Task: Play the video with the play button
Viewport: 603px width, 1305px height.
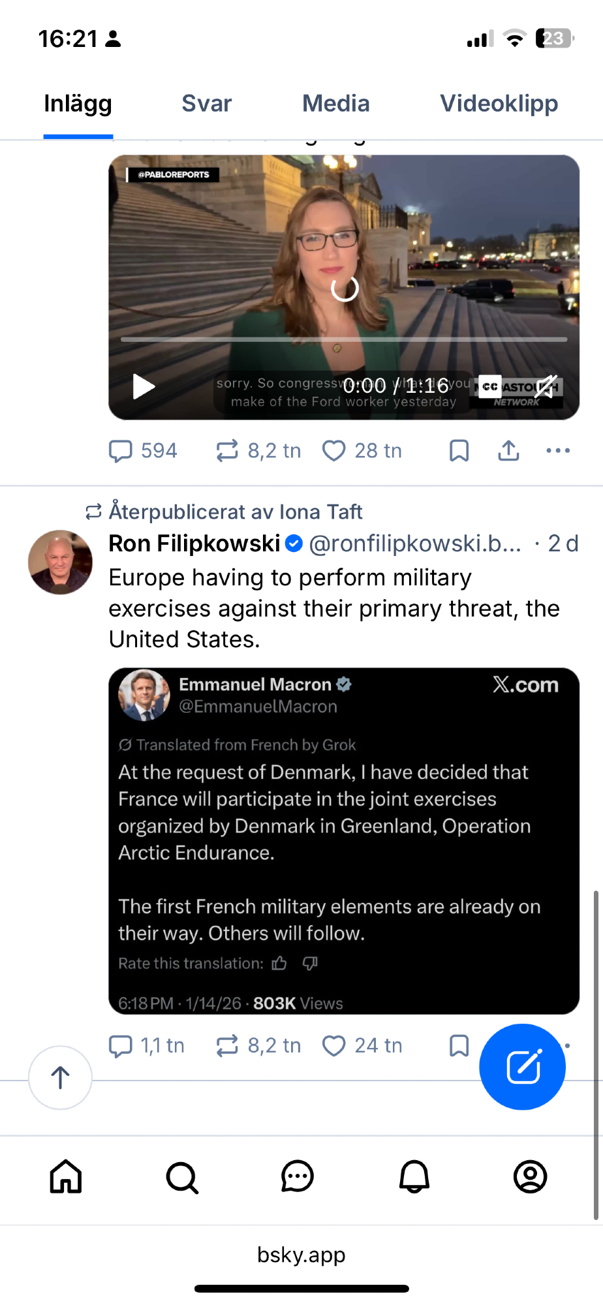Action: (144, 386)
